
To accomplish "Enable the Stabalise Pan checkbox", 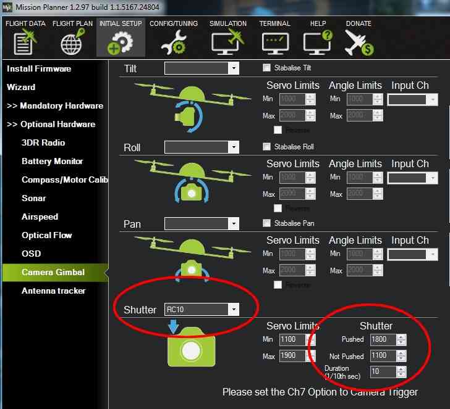I will coord(267,223).
